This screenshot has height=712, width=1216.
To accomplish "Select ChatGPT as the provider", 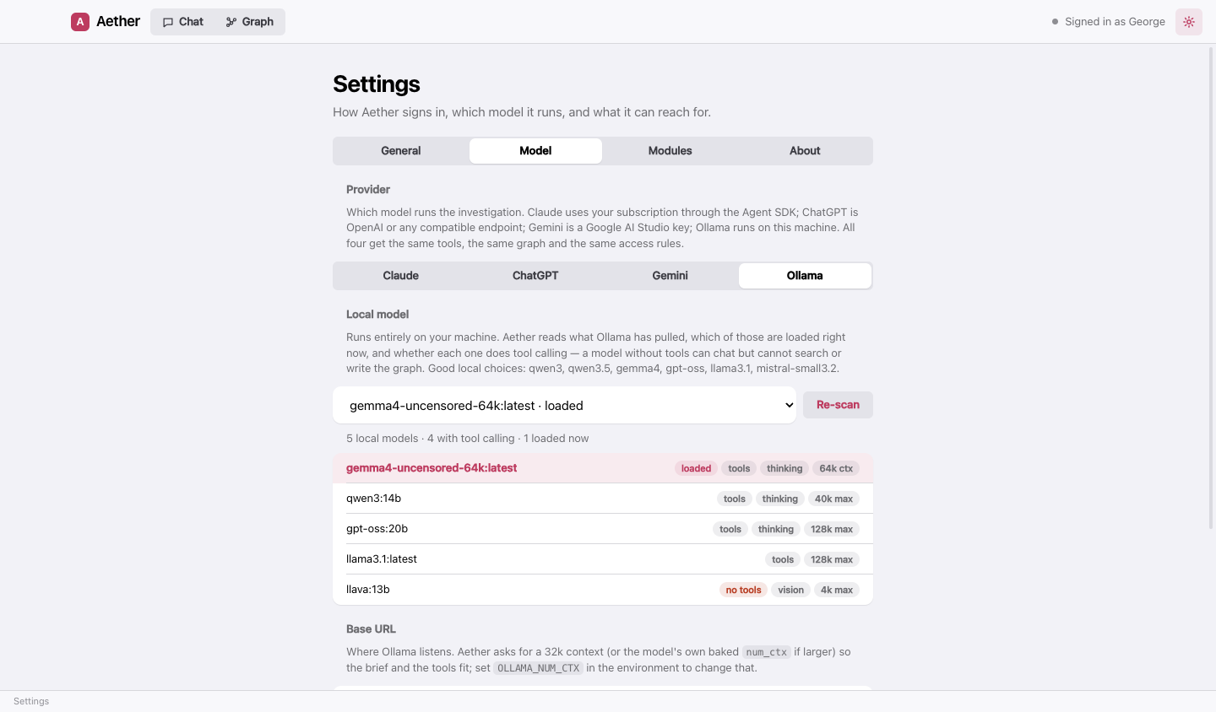I will pos(535,276).
